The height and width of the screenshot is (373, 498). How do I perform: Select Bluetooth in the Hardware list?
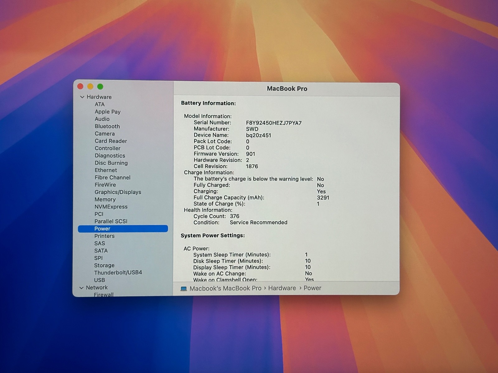[x=107, y=126]
